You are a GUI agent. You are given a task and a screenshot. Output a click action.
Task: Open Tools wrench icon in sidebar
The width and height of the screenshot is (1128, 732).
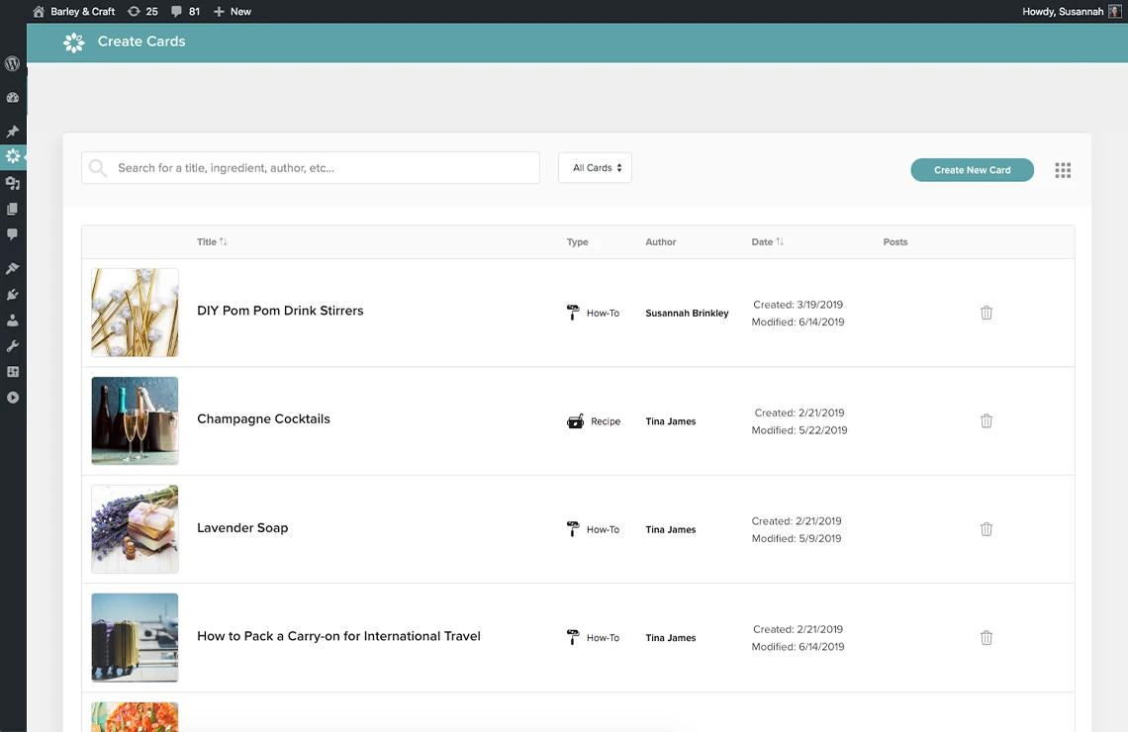[12, 346]
